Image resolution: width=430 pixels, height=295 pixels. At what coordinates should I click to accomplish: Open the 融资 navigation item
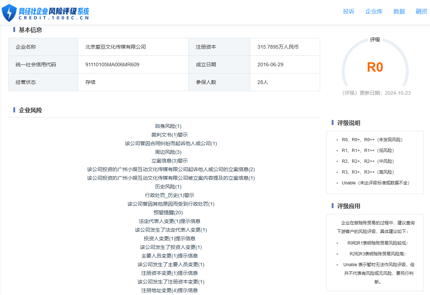pos(421,12)
